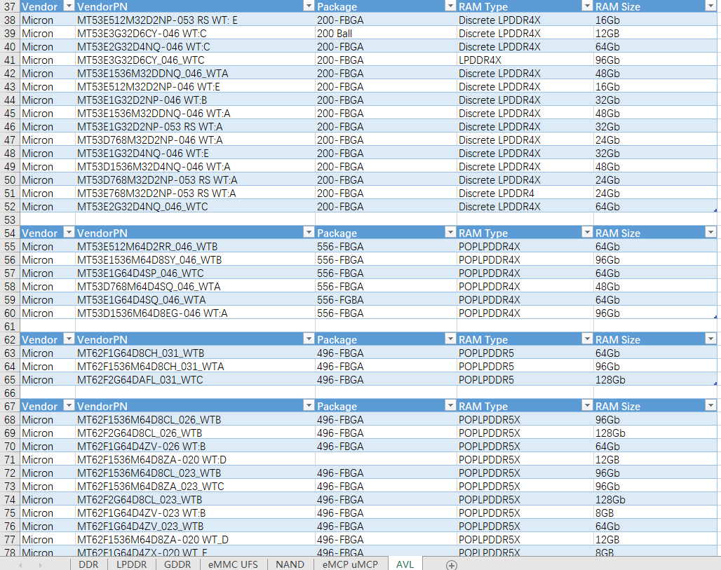Open the Package filter dropdown on the fourth table

450,405
